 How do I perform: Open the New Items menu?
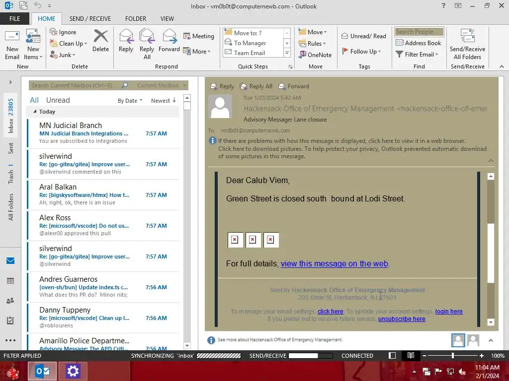(x=33, y=44)
